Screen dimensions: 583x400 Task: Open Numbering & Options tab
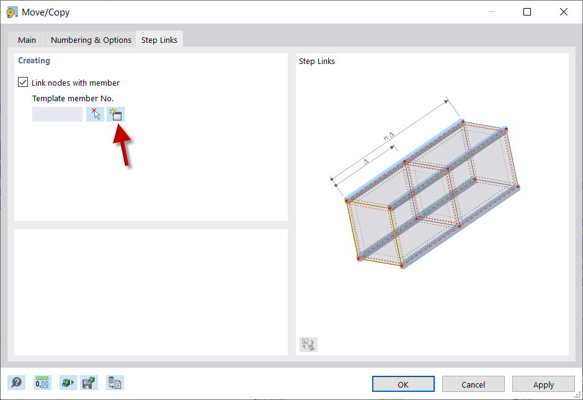coord(91,40)
